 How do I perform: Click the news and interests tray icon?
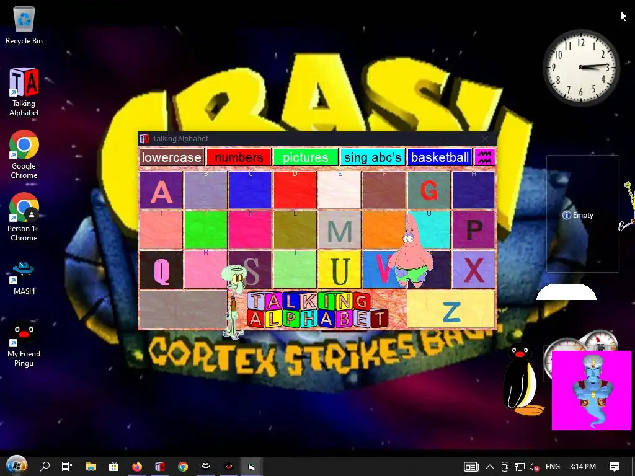coord(471,467)
